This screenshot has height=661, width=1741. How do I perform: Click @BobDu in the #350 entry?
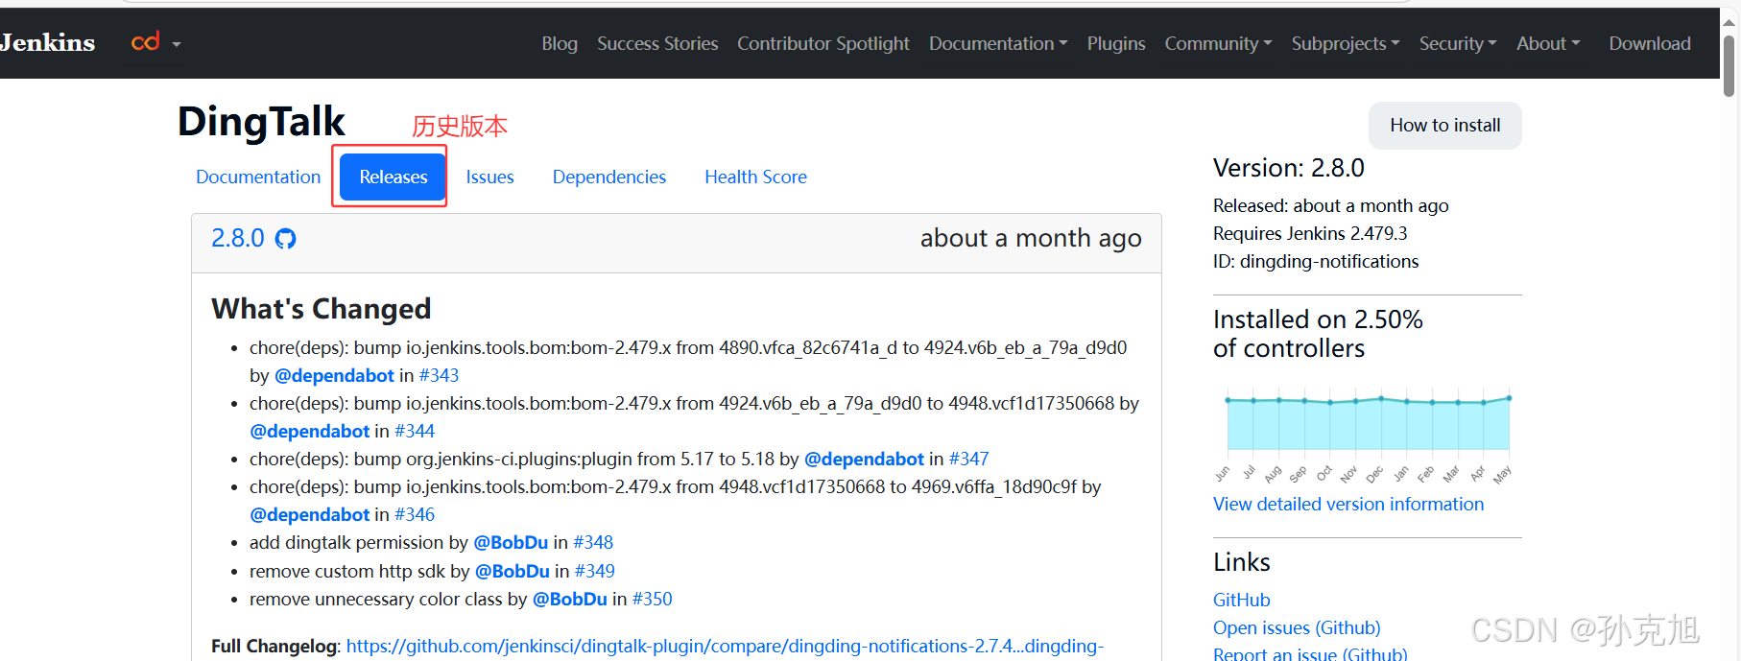click(x=570, y=599)
